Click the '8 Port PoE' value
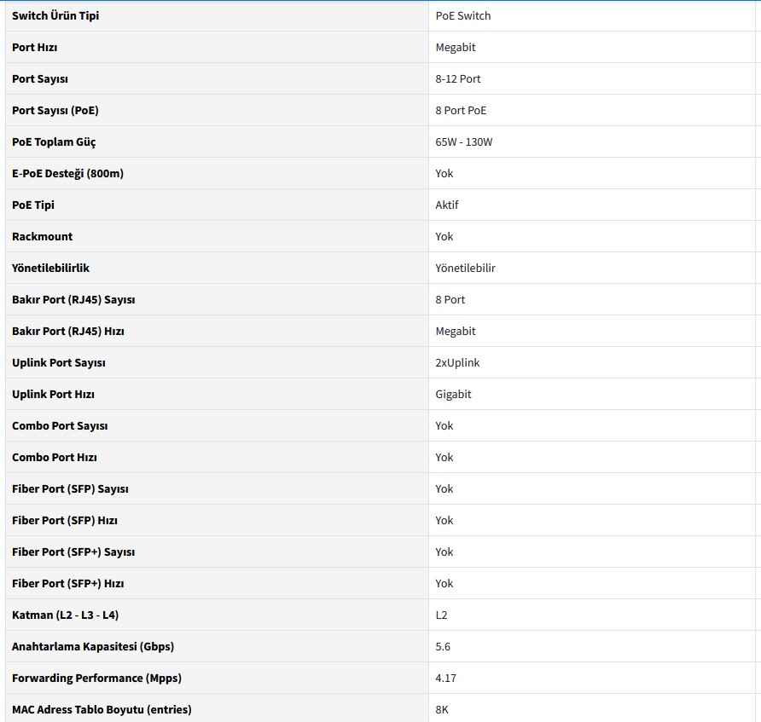761x722 pixels. tap(461, 110)
